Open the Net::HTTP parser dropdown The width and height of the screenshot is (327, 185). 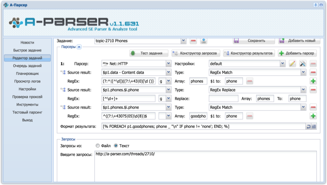(x=169, y=64)
